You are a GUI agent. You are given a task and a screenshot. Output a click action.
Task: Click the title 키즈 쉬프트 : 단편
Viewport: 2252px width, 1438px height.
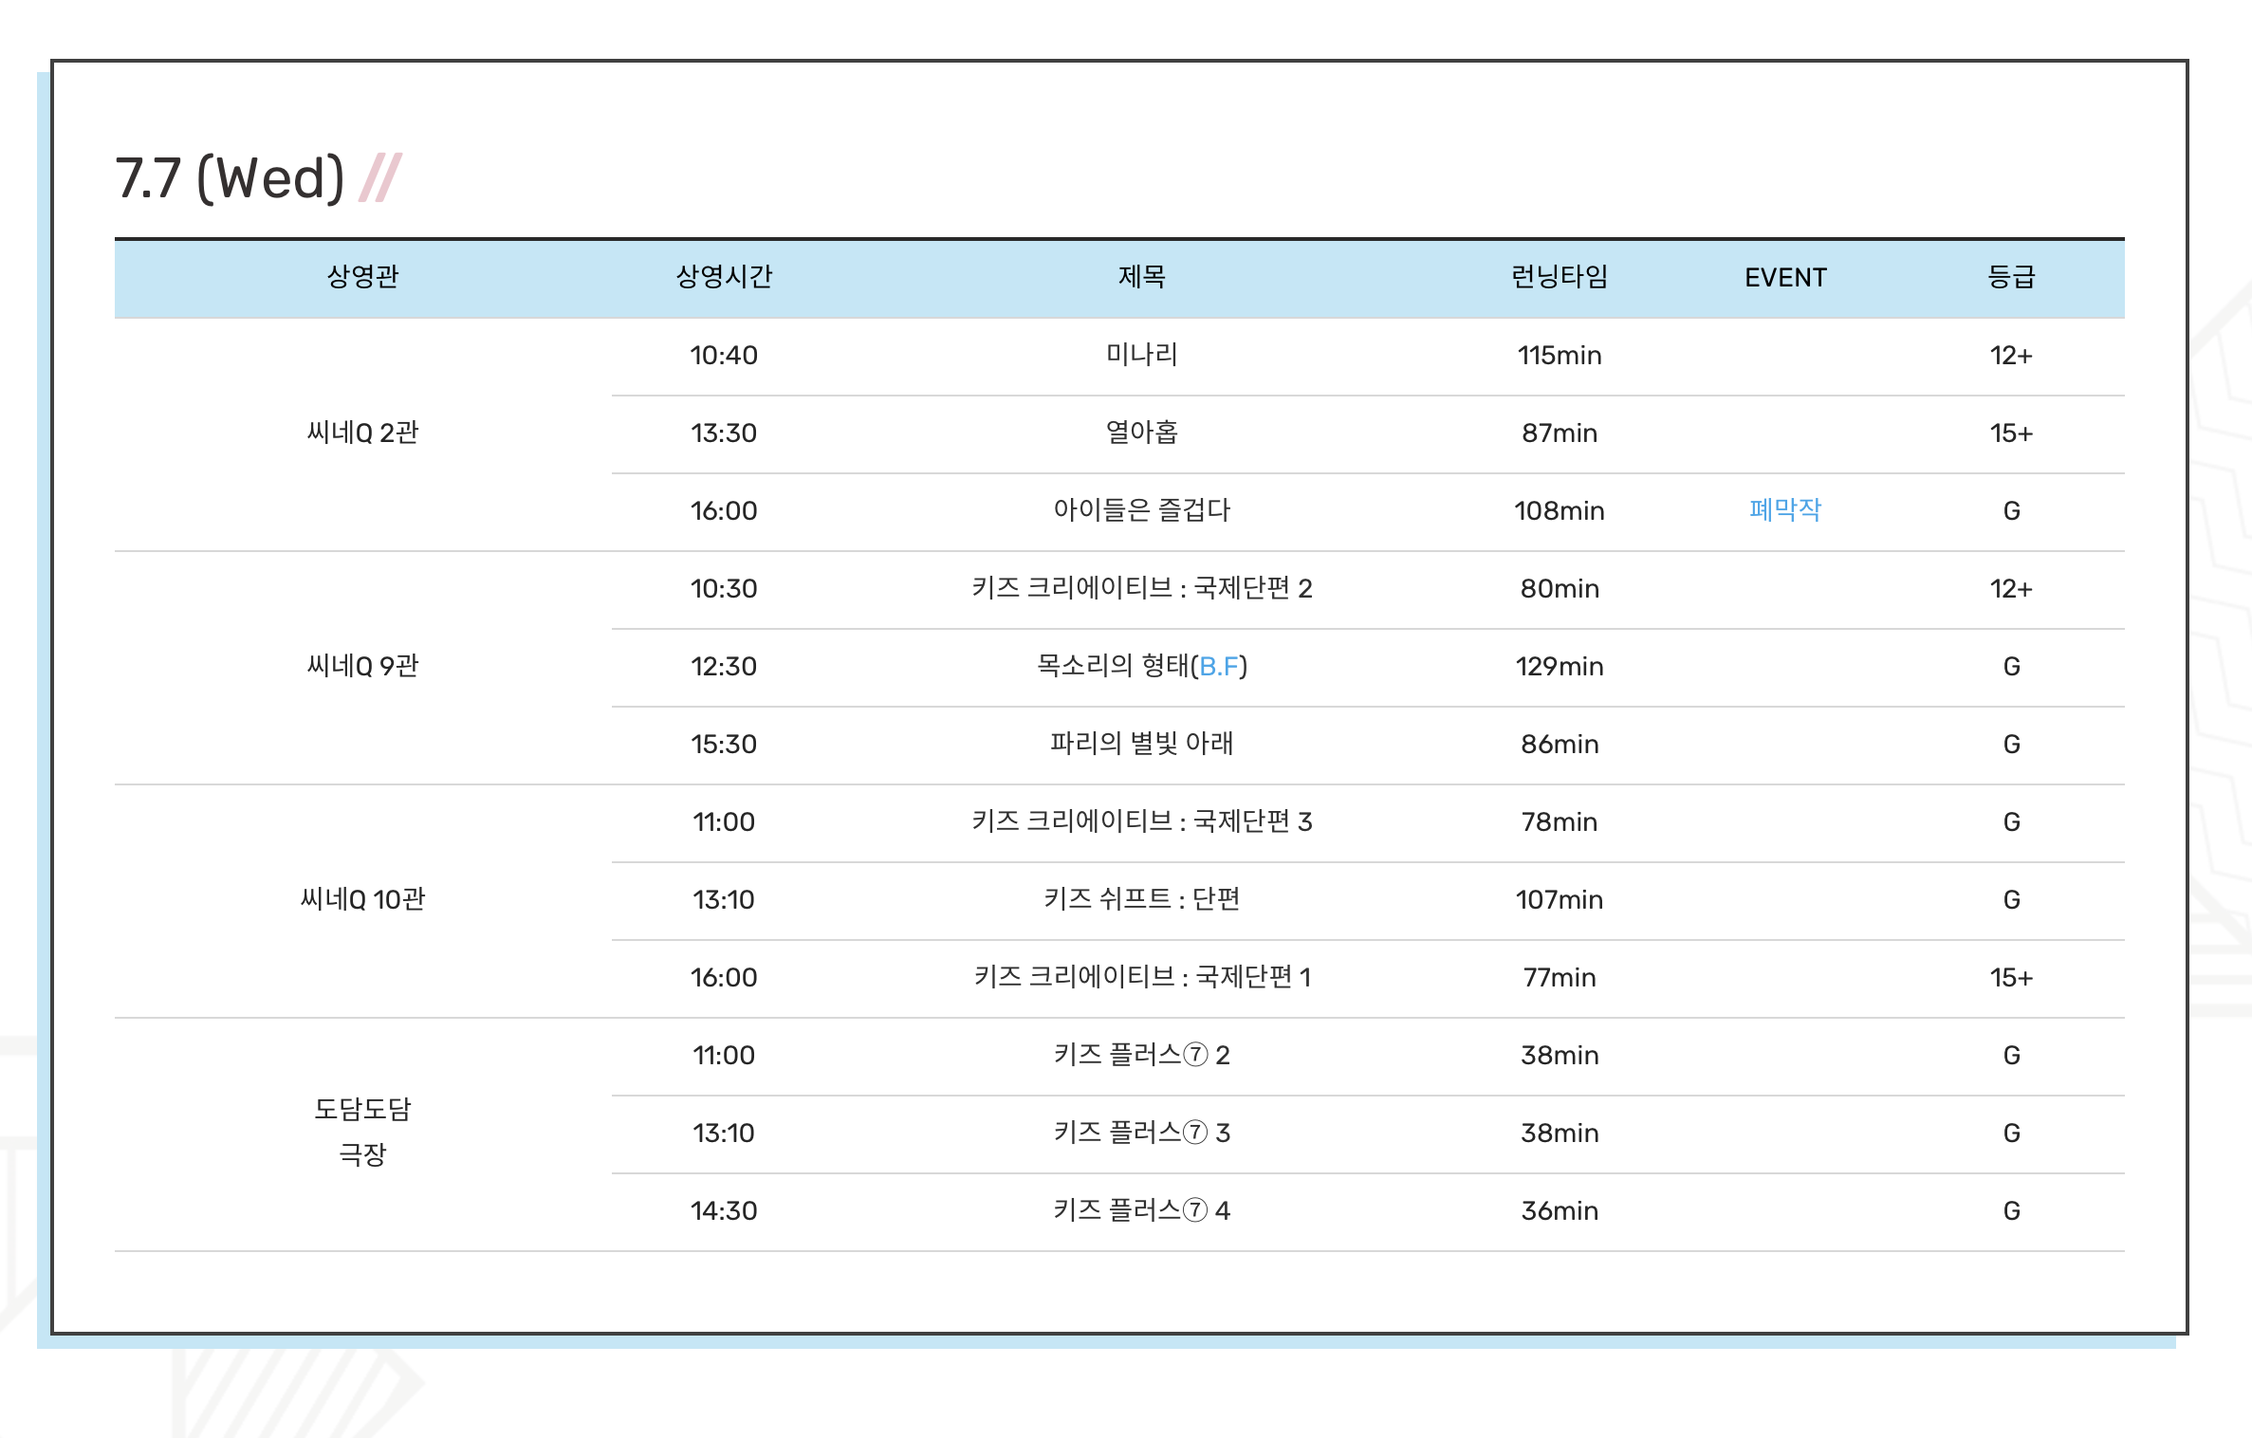pos(1142,899)
